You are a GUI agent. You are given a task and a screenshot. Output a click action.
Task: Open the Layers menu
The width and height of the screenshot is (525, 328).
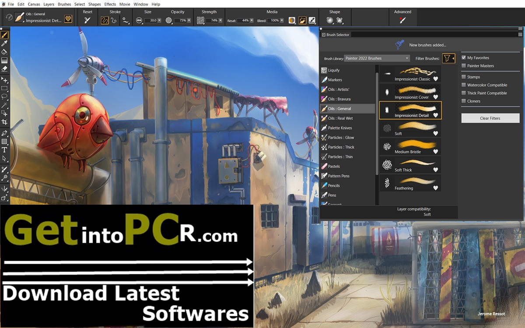coord(49,4)
